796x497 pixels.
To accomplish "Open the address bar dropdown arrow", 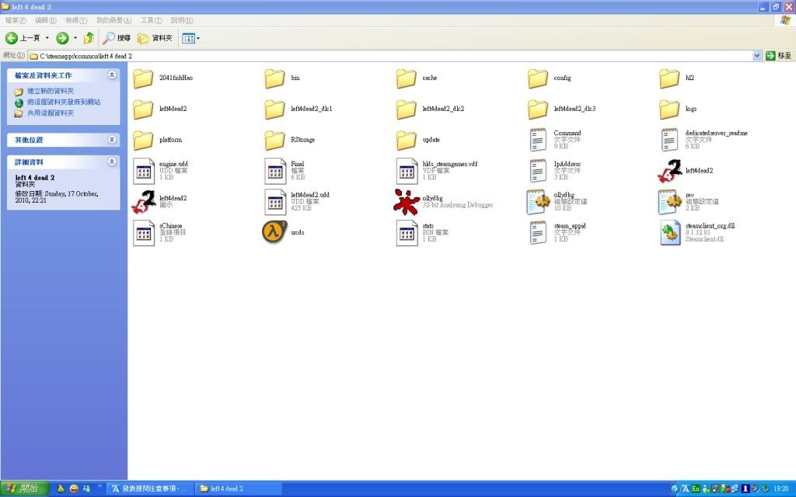I will click(x=757, y=56).
